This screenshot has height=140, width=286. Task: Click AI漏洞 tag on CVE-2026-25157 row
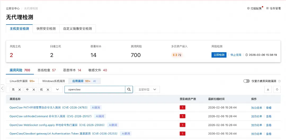[x=100, y=116]
